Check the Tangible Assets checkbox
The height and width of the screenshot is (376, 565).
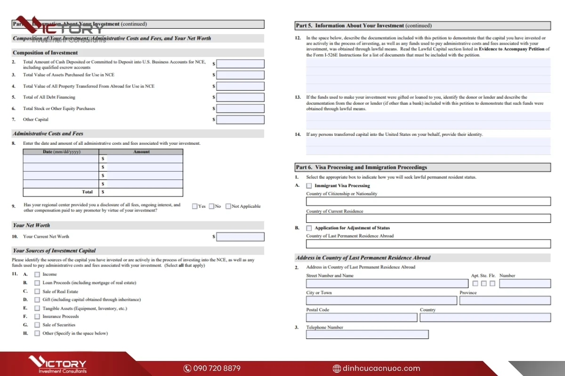point(37,308)
